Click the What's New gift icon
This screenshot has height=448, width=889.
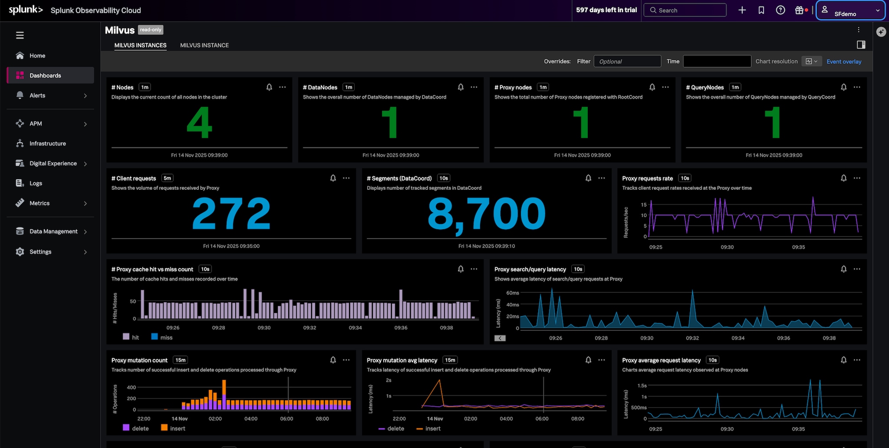tap(799, 10)
